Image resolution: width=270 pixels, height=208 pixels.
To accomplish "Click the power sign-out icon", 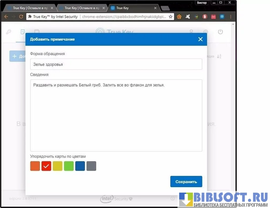I will (220, 32).
